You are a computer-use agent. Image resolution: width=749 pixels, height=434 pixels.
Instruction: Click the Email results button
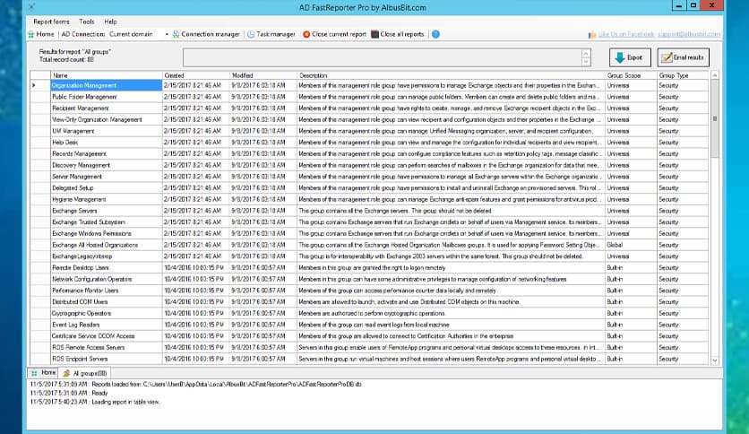coord(683,57)
